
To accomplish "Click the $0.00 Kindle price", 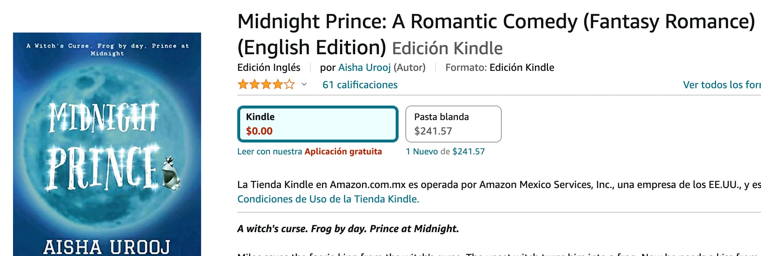I will pyautogui.click(x=259, y=131).
